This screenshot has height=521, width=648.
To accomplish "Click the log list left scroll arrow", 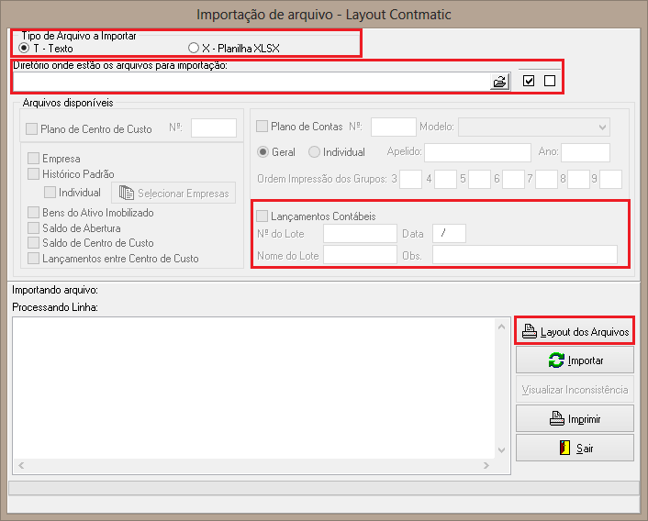I will point(21,466).
